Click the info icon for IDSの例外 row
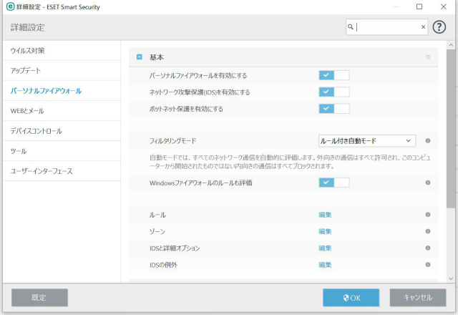Image resolution: width=458 pixels, height=315 pixels. click(x=428, y=264)
